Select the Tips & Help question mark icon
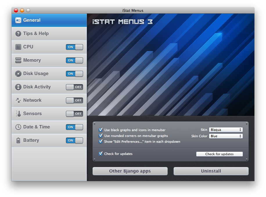This screenshot has height=197, width=266. point(18,33)
